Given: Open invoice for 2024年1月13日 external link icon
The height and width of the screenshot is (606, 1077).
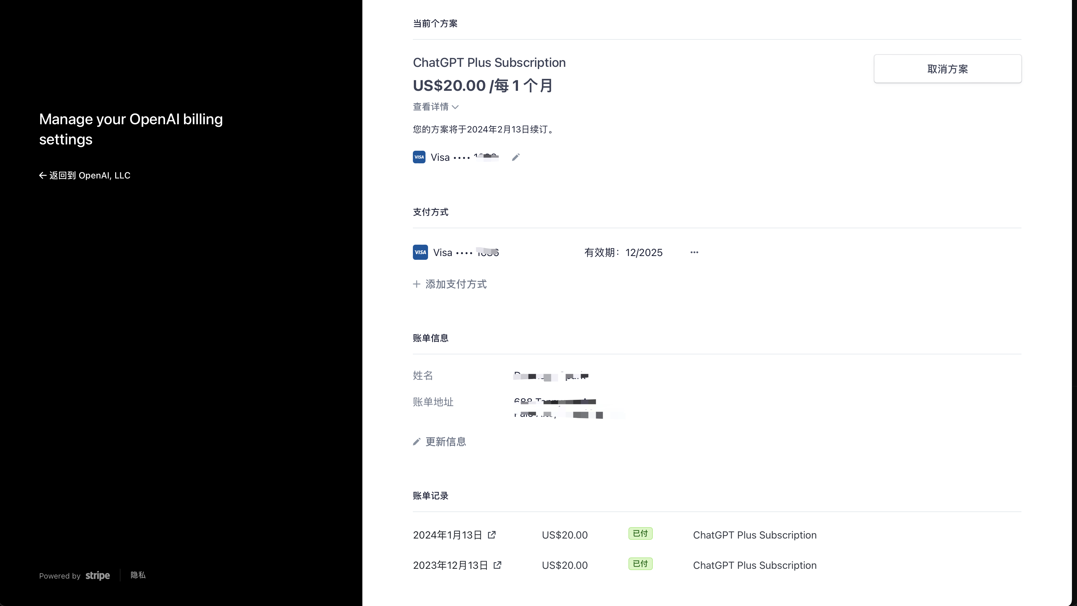Looking at the screenshot, I should pos(492,534).
